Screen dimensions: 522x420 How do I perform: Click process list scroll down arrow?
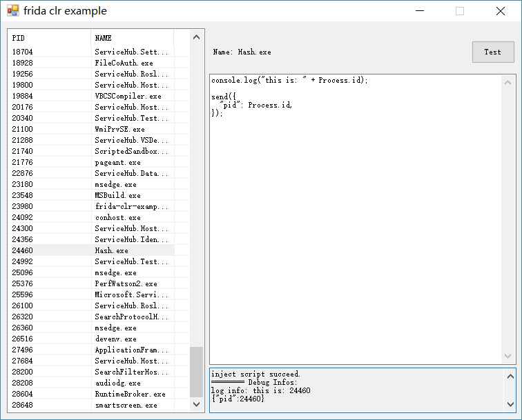(196, 404)
